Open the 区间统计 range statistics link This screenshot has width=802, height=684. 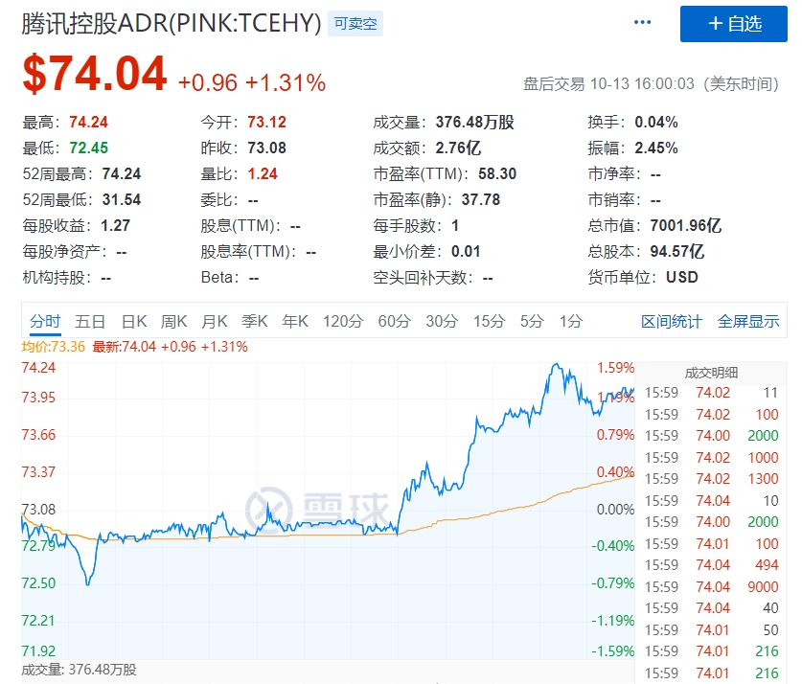[672, 322]
